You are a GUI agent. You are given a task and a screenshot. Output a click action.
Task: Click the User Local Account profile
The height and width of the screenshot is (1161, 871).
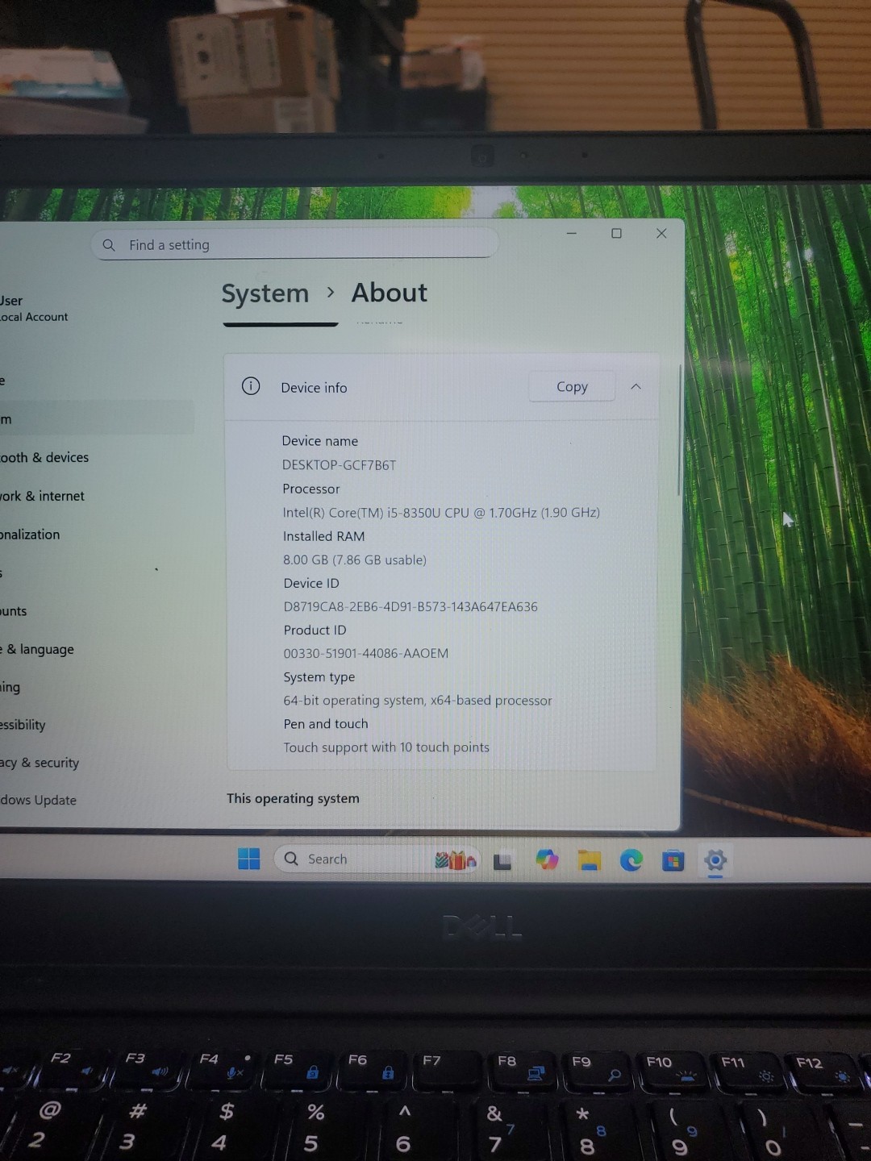coord(34,308)
